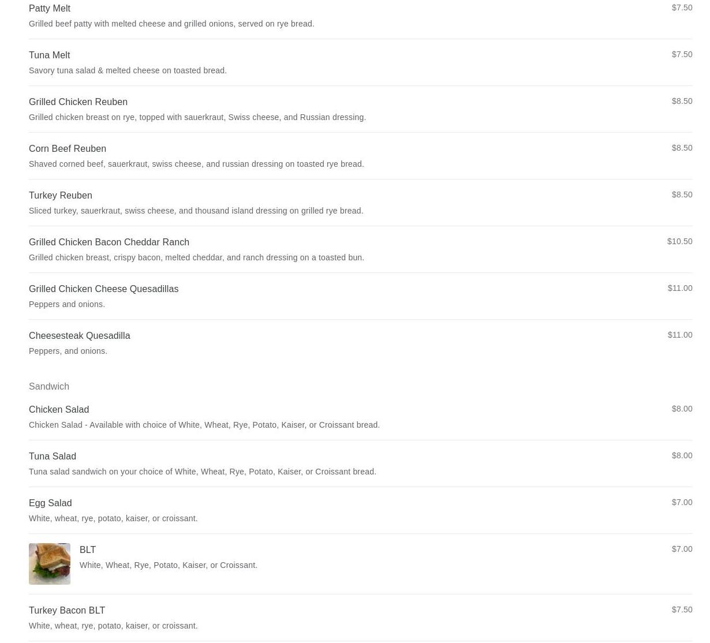This screenshot has height=643, width=710.
Task: Open the BLT sandwich photo thumbnail
Action: pos(50,564)
